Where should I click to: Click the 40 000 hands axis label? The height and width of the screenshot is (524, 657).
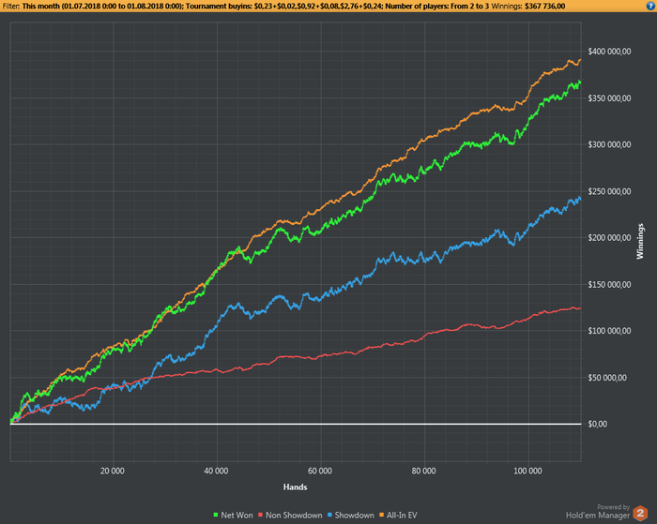coord(216,472)
